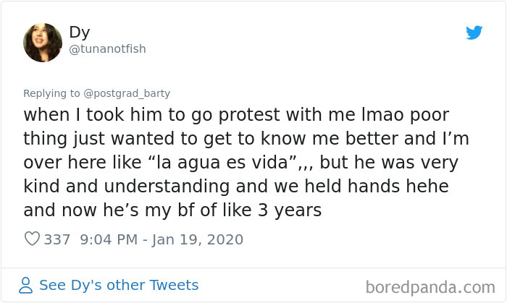Click the person icon beside See Dy's other Tweets
507x303 pixels.
point(25,285)
